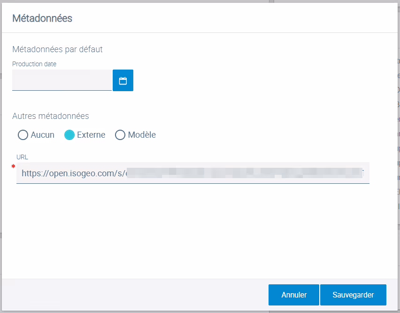Viewport: 400px width, 313px height.
Task: Click the Métadonnées dialog title
Action: (x=42, y=18)
